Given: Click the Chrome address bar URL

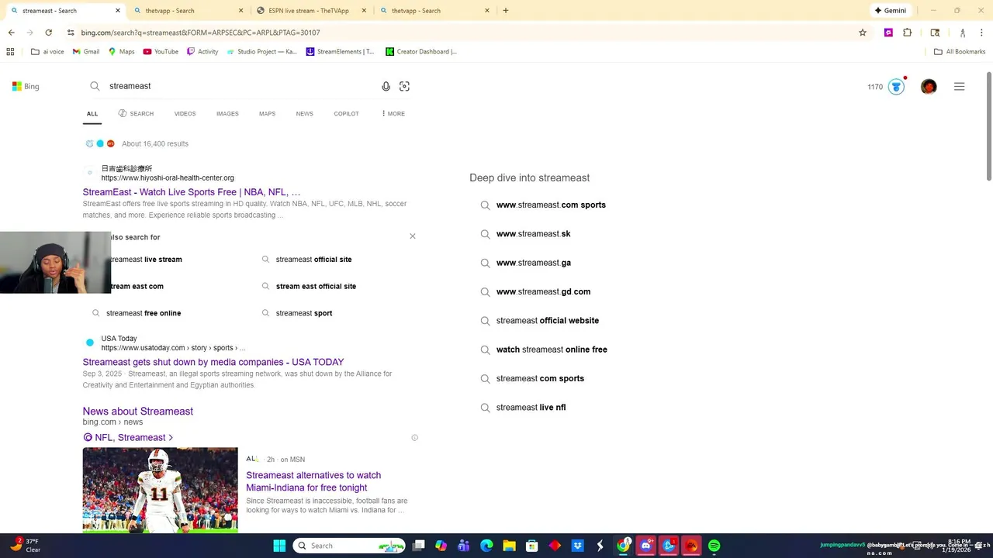Looking at the screenshot, I should pos(200,33).
